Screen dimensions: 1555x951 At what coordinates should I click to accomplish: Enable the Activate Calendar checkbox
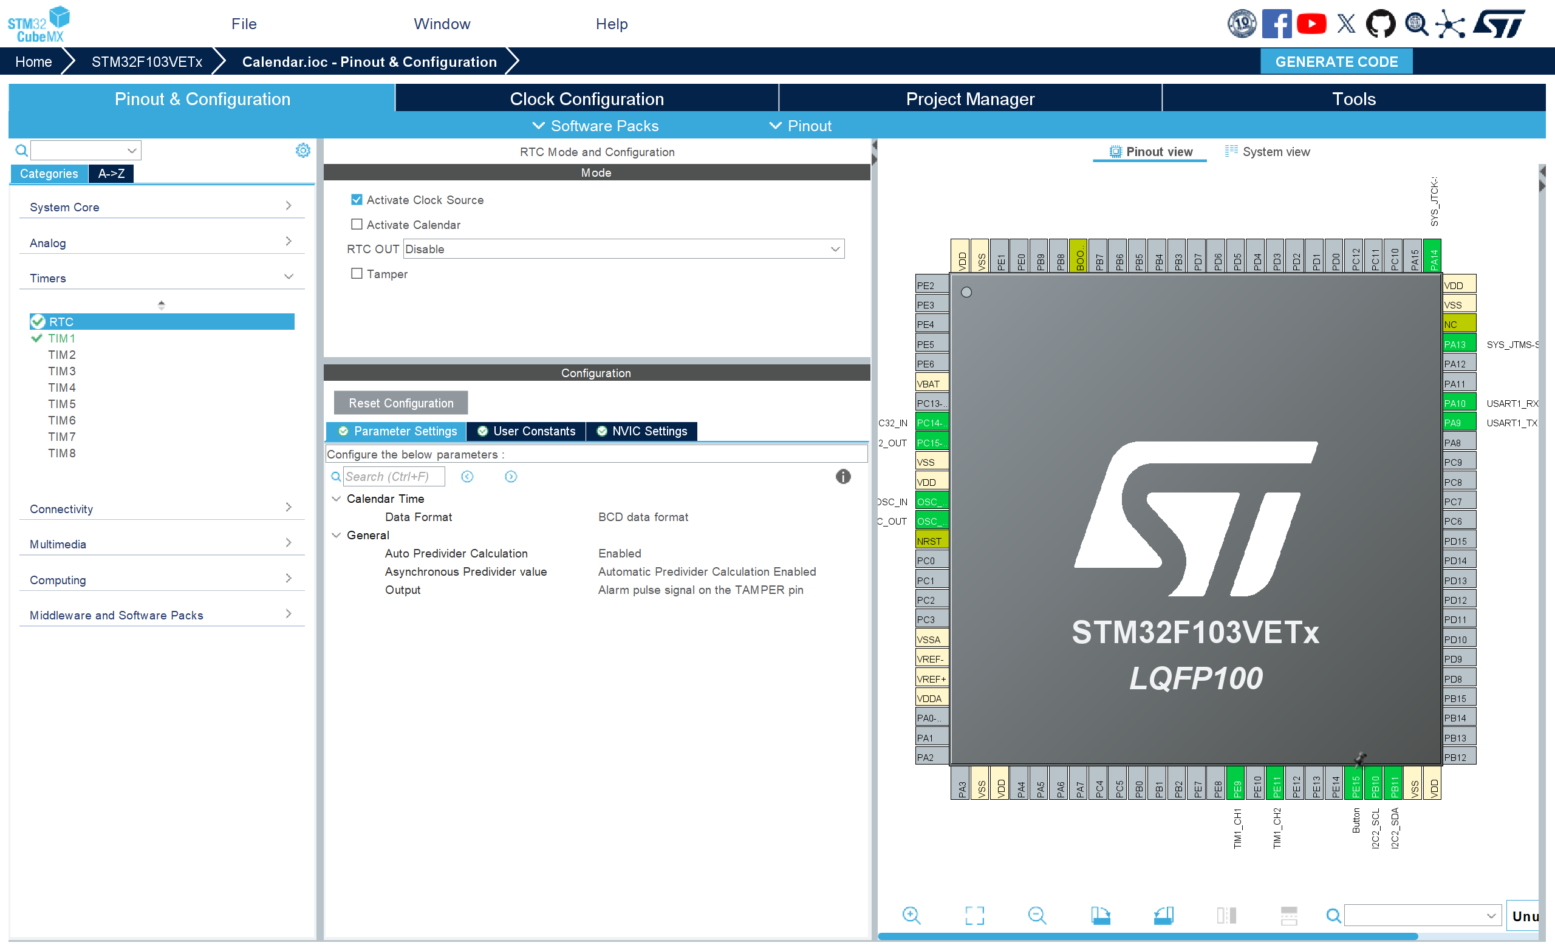coord(357,224)
